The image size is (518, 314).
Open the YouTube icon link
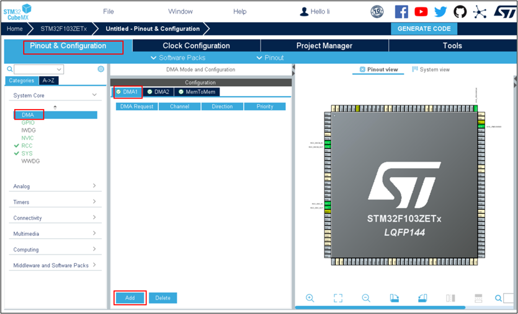point(421,12)
